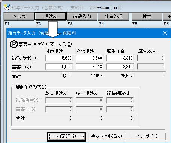This screenshot has height=143, width=171.
Task: Click the 健康保険 column header
Action: point(54,51)
